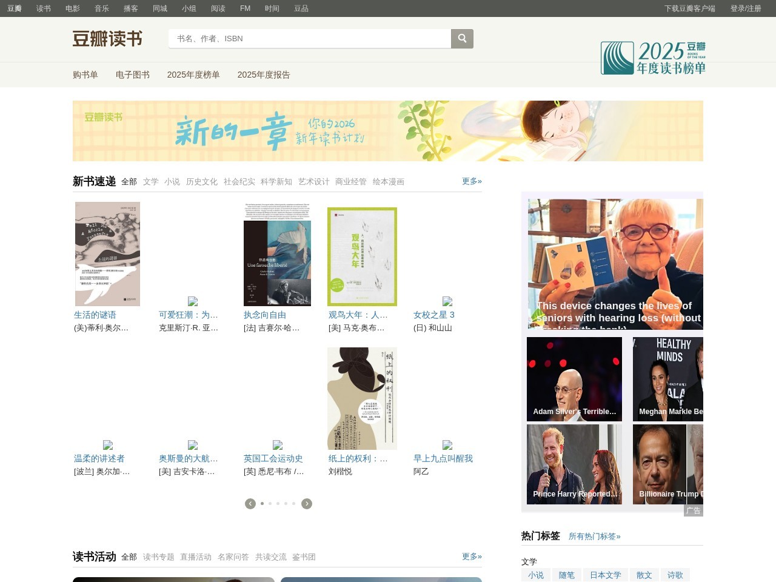Click the 下载豆瓣客户端 link
The width and height of the screenshot is (776, 582).
(689, 8)
